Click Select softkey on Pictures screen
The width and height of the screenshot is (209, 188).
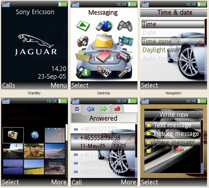(x=10, y=182)
